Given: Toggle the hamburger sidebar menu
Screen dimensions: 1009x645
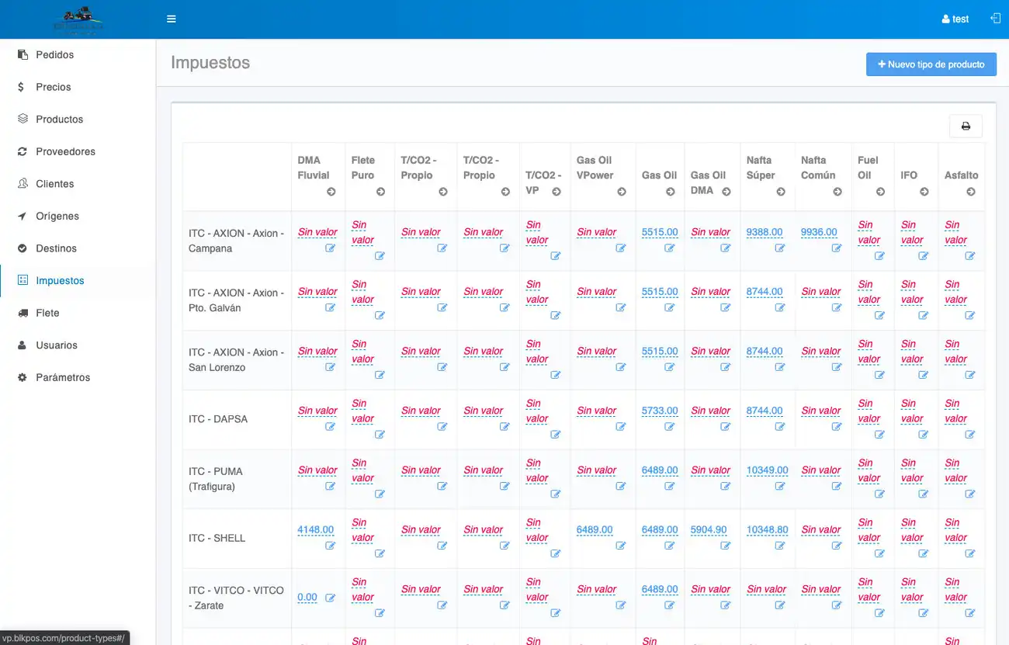Looking at the screenshot, I should (172, 19).
